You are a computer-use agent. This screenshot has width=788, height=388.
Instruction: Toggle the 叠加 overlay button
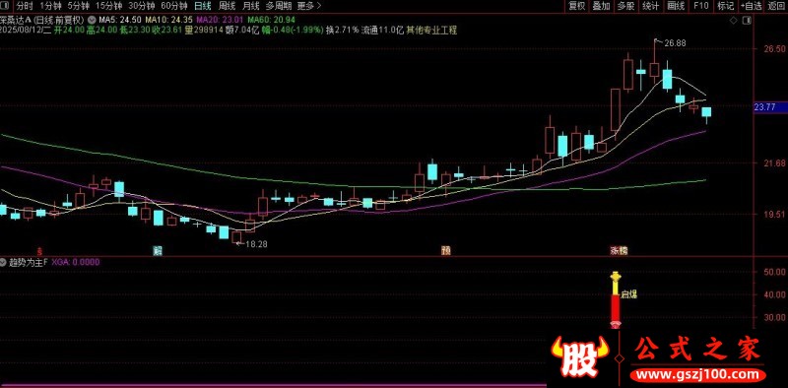601,6
